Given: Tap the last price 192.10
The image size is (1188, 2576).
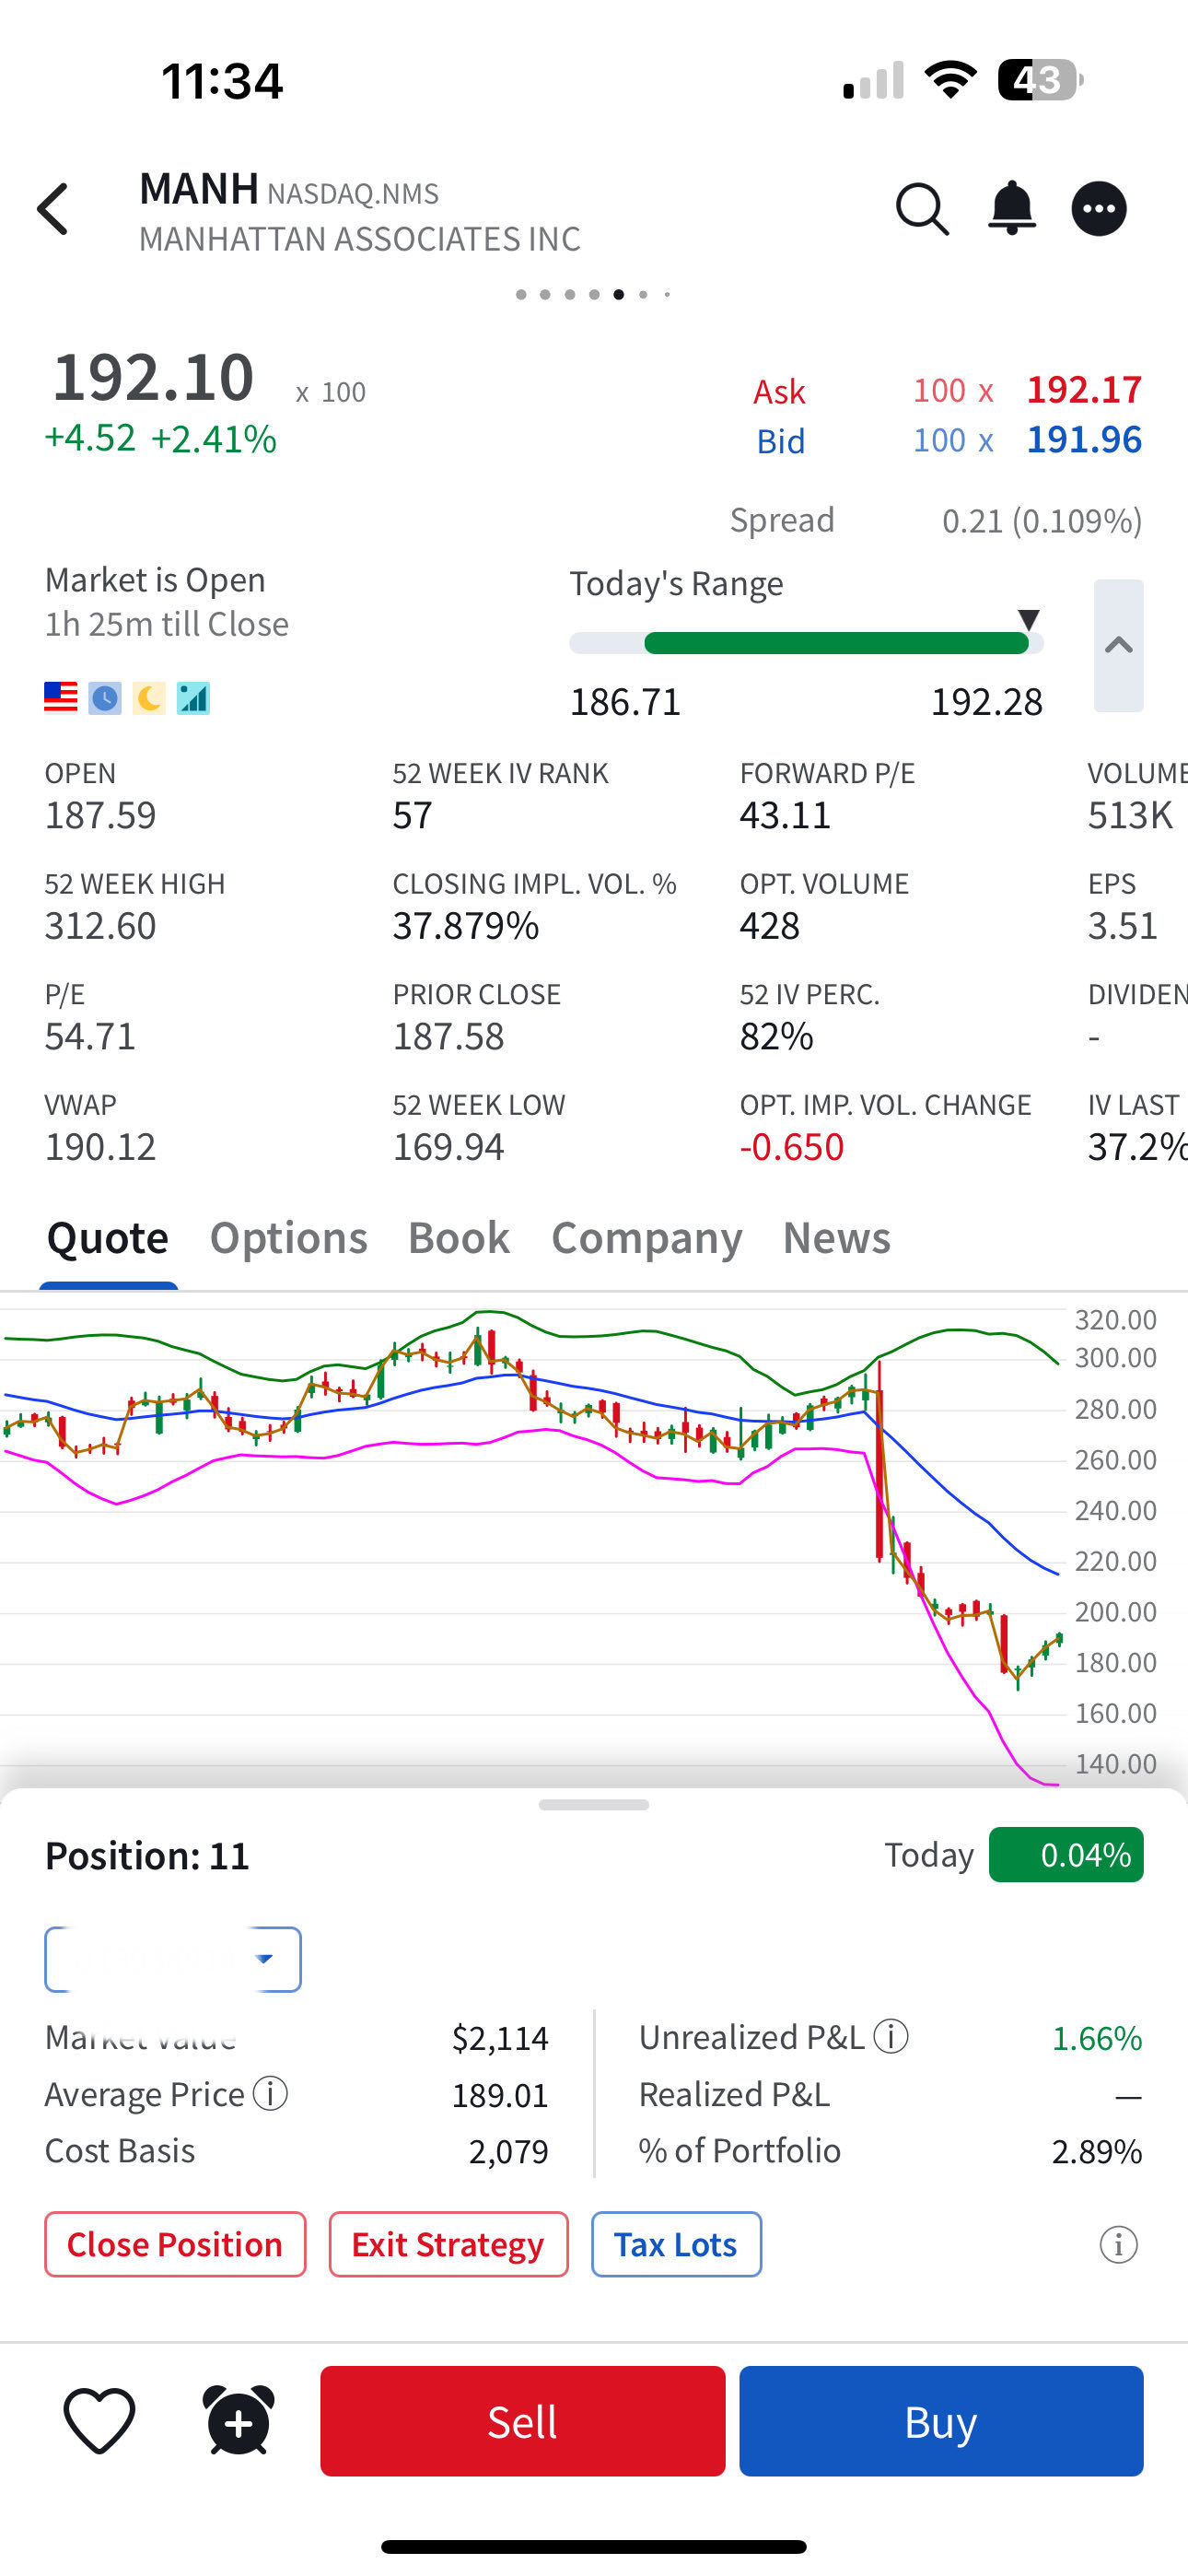Looking at the screenshot, I should point(153,377).
